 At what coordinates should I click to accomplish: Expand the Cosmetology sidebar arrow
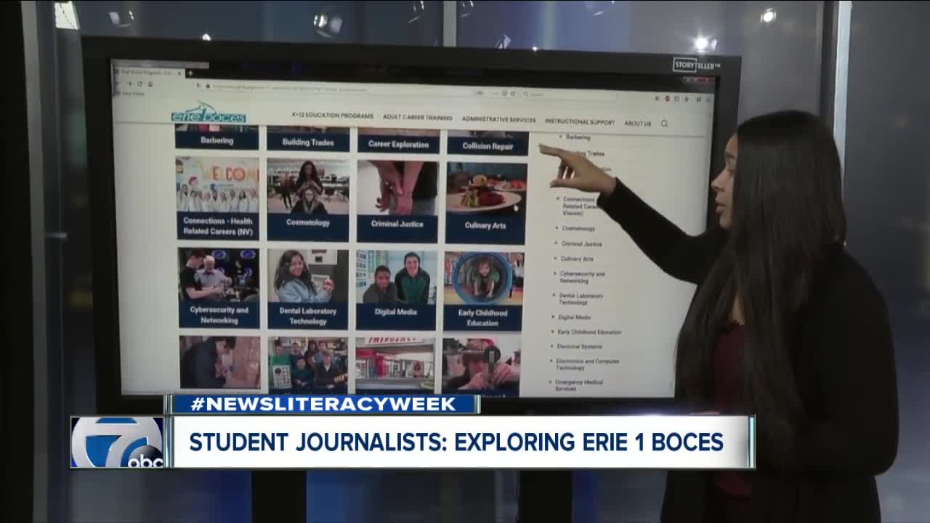pyautogui.click(x=556, y=228)
